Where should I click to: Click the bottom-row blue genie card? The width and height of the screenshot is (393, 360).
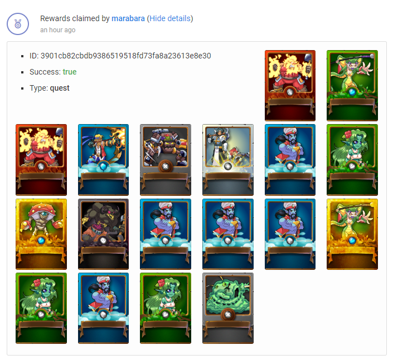coord(103,308)
